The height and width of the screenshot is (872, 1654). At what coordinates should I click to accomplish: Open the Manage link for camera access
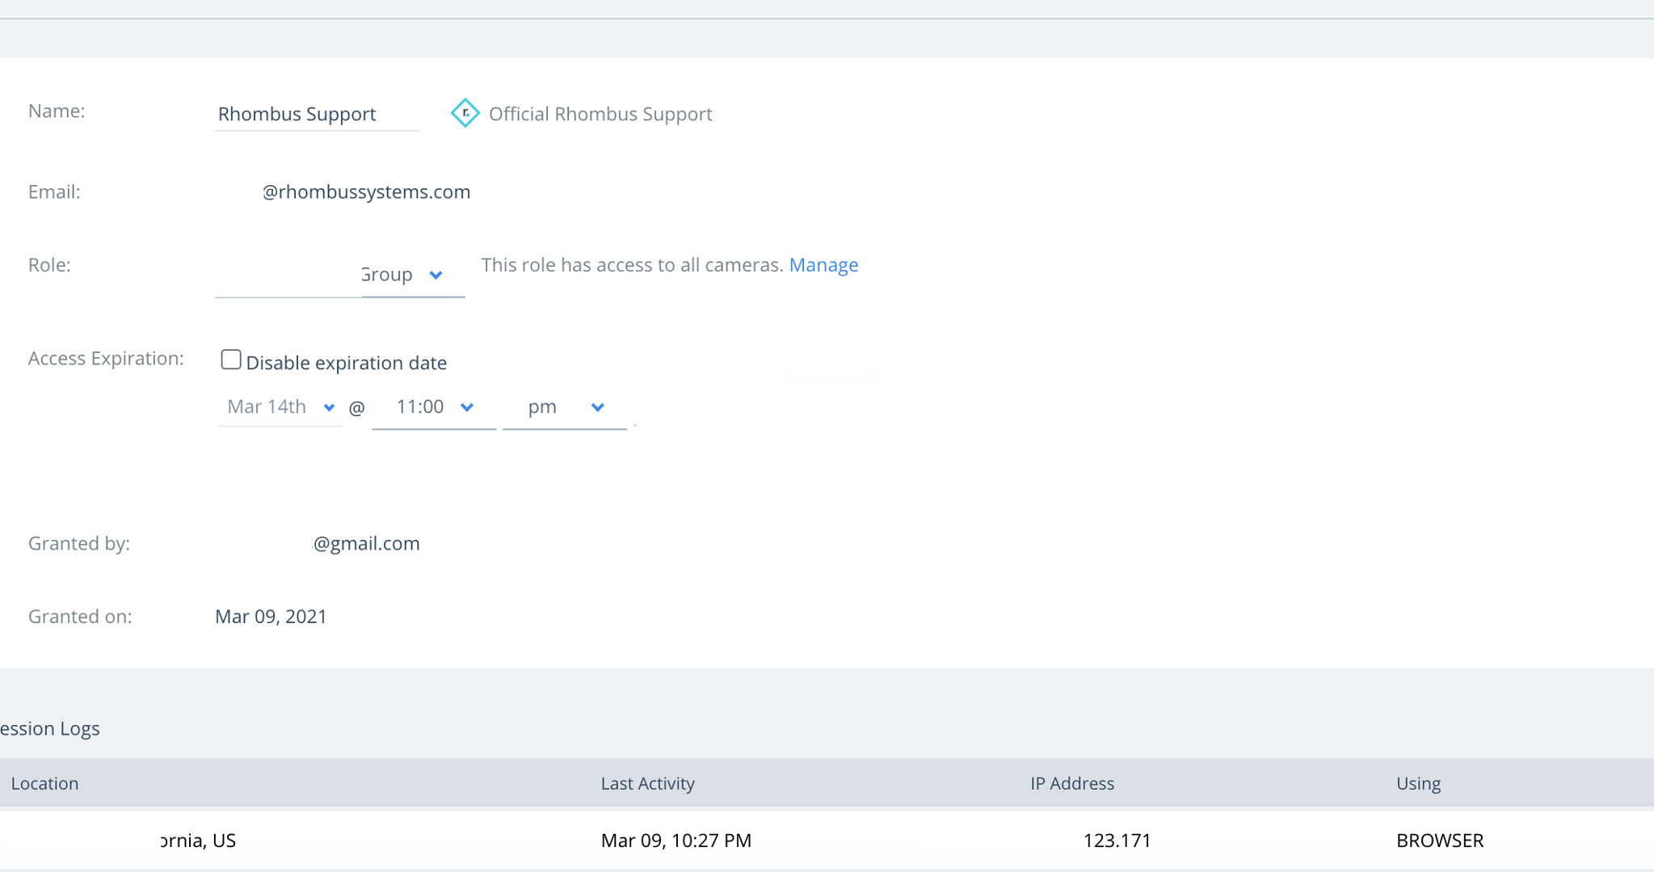tap(823, 265)
